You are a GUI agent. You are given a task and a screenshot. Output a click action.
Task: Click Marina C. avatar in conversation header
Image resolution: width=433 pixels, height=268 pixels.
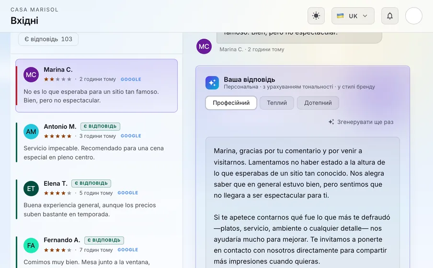204,46
